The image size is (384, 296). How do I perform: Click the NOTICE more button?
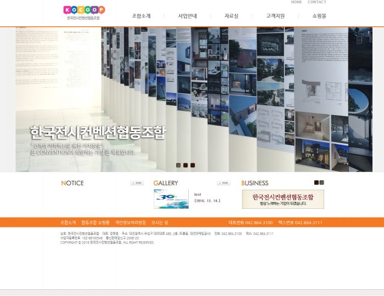point(137,183)
